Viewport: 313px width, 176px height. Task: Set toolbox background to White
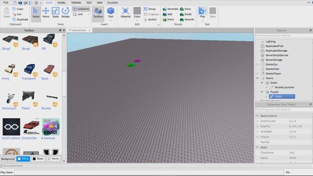(23, 159)
